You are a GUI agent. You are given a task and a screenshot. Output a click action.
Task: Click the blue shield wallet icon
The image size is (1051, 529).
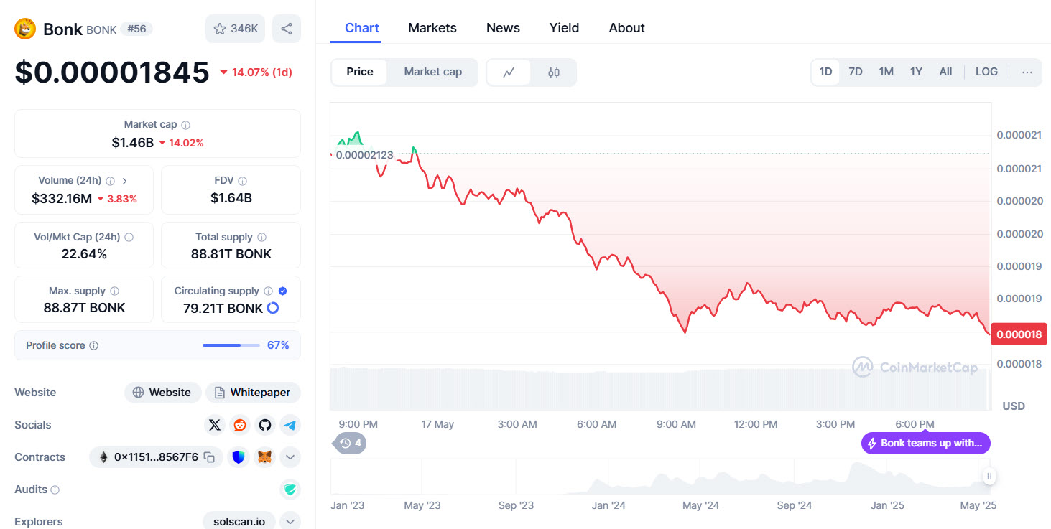239,457
